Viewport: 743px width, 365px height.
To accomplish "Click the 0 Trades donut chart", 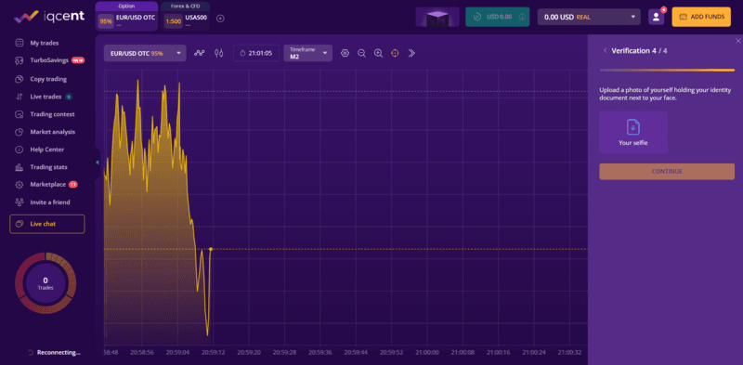I will (46, 283).
